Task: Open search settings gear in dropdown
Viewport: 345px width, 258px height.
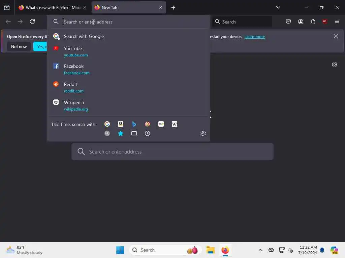Action: pyautogui.click(x=203, y=133)
